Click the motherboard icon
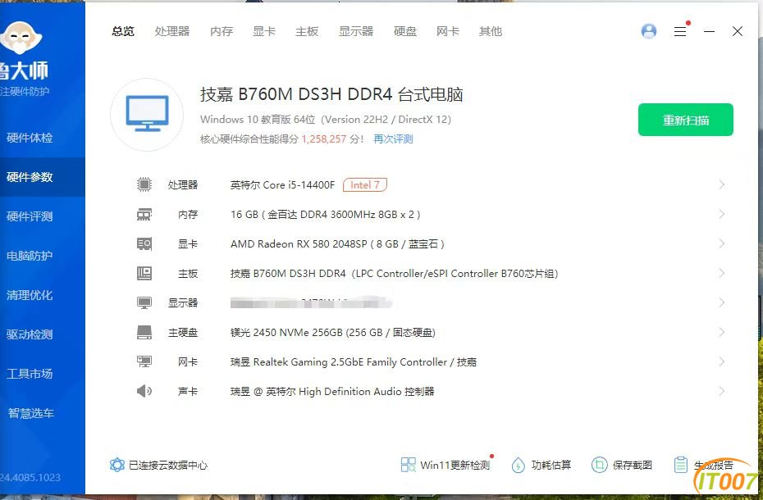 coord(144,273)
